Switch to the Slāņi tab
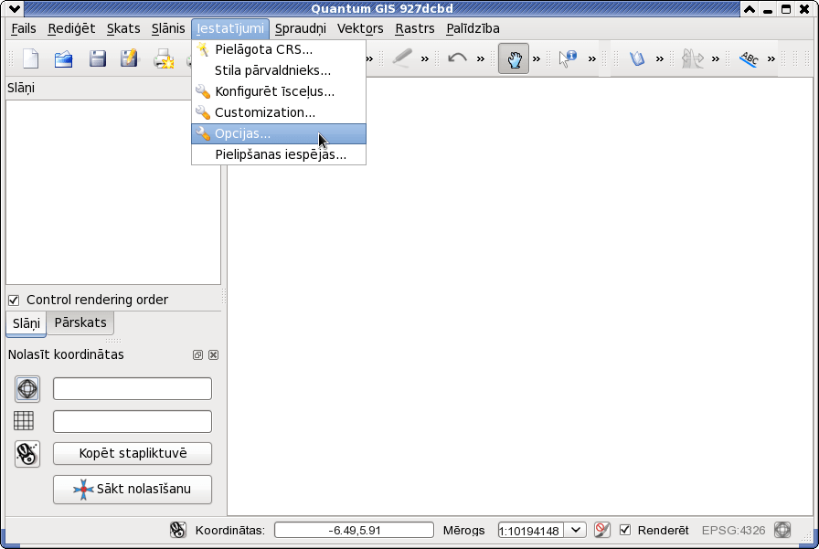Image resolution: width=819 pixels, height=549 pixels. pos(27,323)
